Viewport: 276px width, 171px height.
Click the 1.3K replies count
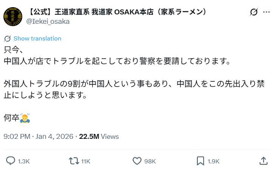[x=24, y=161]
